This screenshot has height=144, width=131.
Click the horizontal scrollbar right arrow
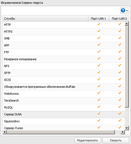click(123, 132)
